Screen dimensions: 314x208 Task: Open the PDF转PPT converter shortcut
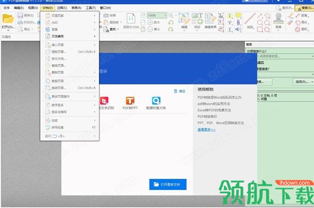130,103
